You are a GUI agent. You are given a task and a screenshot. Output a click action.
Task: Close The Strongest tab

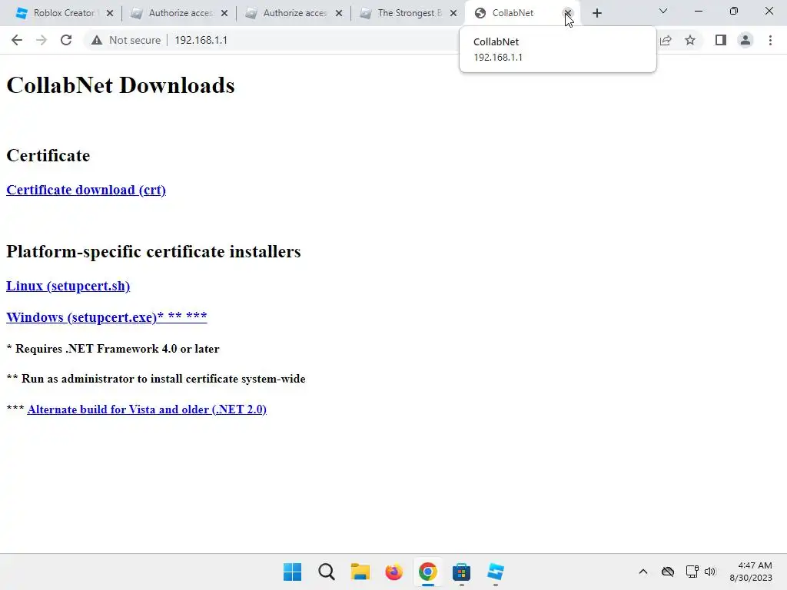[453, 13]
